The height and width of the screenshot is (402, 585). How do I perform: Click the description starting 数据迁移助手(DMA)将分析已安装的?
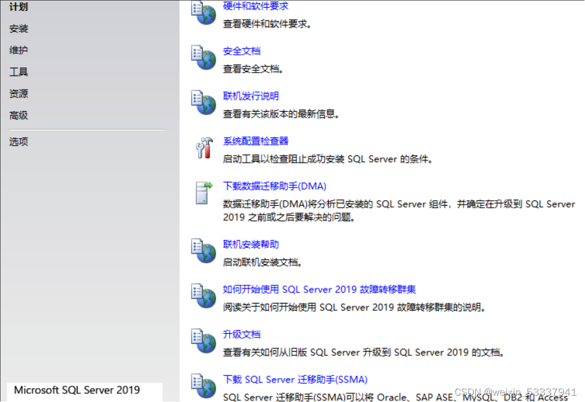click(x=399, y=210)
